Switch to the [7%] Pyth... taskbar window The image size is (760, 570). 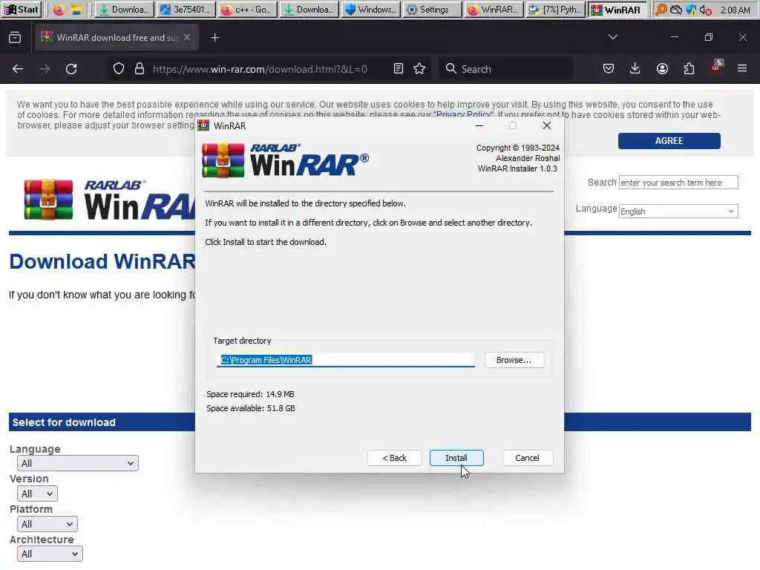(555, 10)
